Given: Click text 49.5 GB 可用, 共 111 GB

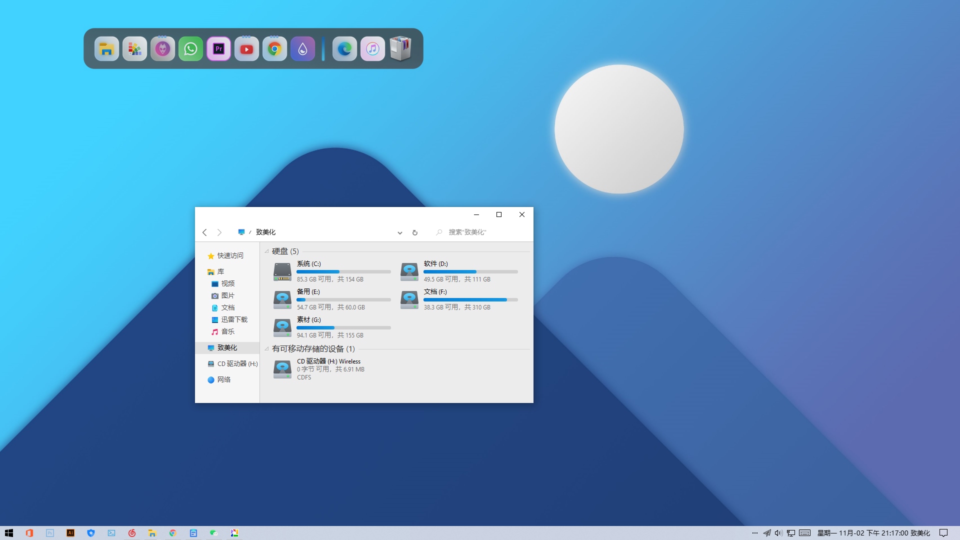Looking at the screenshot, I should pyautogui.click(x=457, y=279).
